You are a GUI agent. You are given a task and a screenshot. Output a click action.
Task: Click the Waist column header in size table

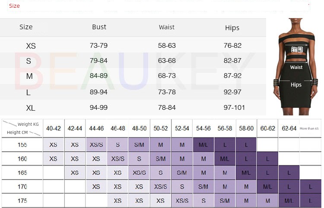pos(166,27)
